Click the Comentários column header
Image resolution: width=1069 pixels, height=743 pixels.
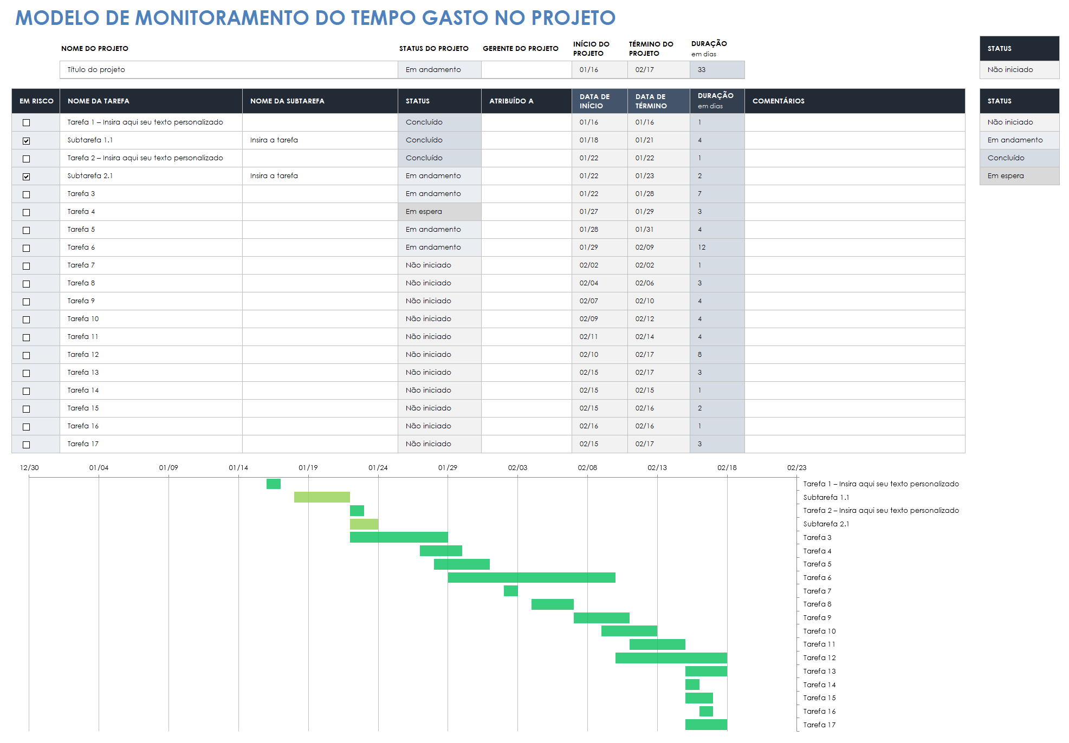(854, 101)
